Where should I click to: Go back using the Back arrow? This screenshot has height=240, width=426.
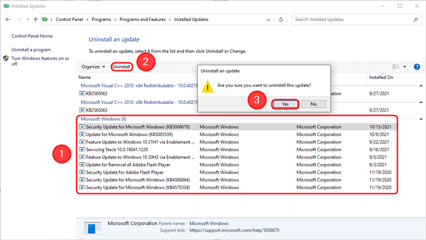(x=8, y=20)
